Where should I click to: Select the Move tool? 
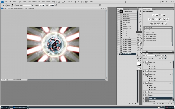click(x=141, y=35)
